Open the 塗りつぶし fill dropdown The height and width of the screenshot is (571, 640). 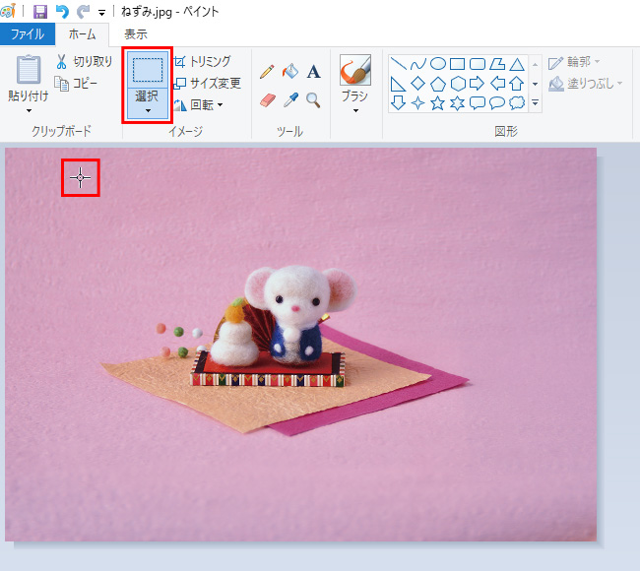pos(585,84)
